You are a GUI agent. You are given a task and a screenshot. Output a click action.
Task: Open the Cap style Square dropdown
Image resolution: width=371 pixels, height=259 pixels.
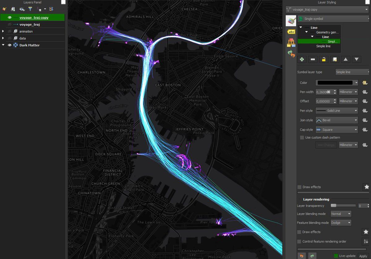(337, 130)
